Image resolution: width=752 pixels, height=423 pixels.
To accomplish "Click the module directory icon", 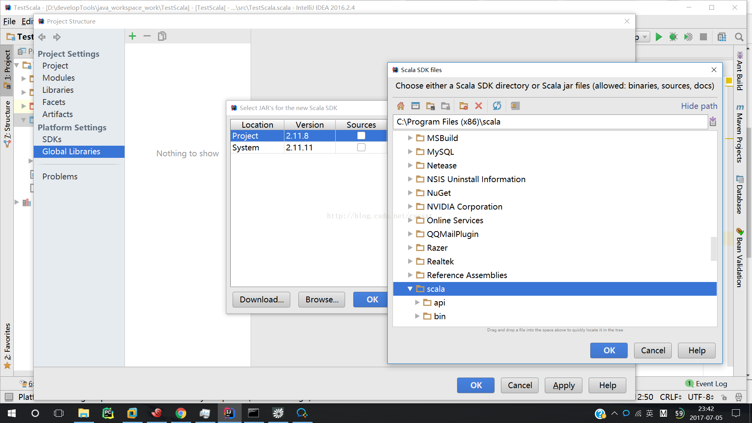I will (445, 106).
